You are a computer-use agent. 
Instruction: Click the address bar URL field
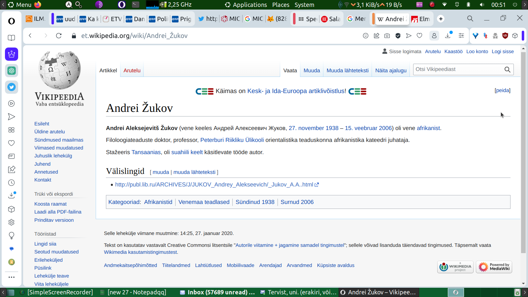(218, 36)
